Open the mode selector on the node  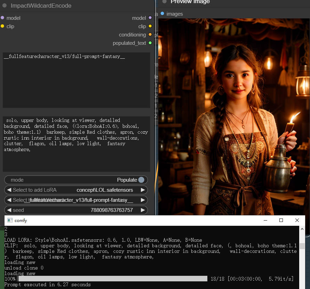coord(76,180)
